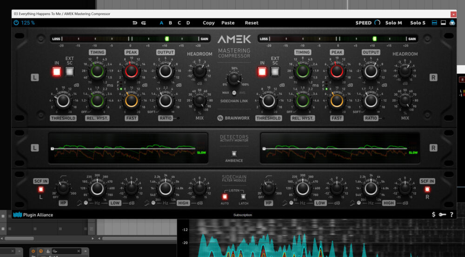Click the SPEED indicator icon
Screen dimensions: 465x257
point(377,22)
